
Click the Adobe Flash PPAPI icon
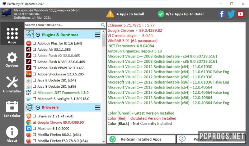coord(29,68)
